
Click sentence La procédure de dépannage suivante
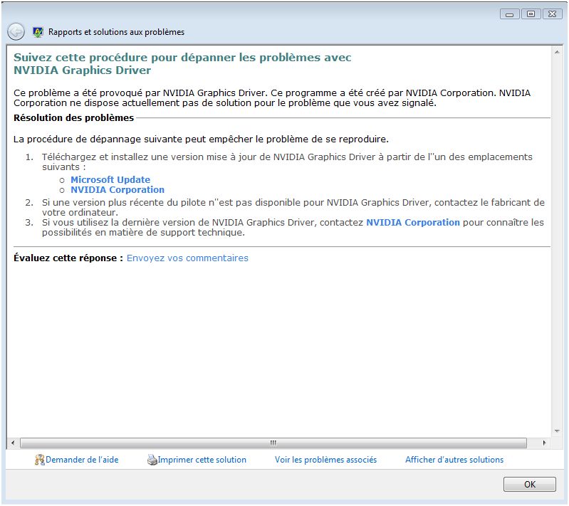click(201, 139)
